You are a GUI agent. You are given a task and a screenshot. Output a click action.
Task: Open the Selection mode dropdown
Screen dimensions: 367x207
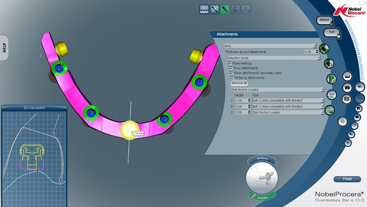(x=274, y=58)
